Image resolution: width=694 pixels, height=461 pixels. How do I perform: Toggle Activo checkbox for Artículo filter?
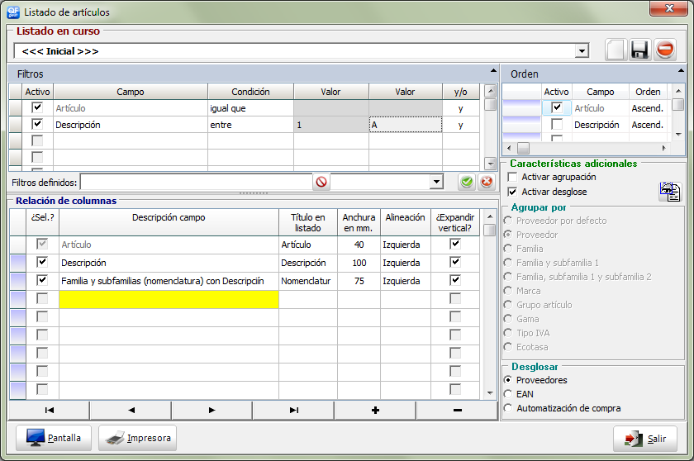coord(37,107)
